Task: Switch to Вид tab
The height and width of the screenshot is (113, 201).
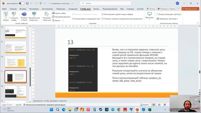Action: click(122, 9)
